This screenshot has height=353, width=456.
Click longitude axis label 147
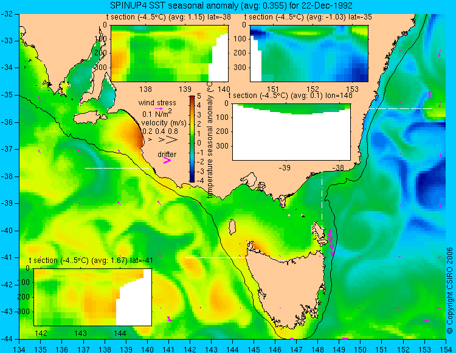pyautogui.click(x=296, y=349)
